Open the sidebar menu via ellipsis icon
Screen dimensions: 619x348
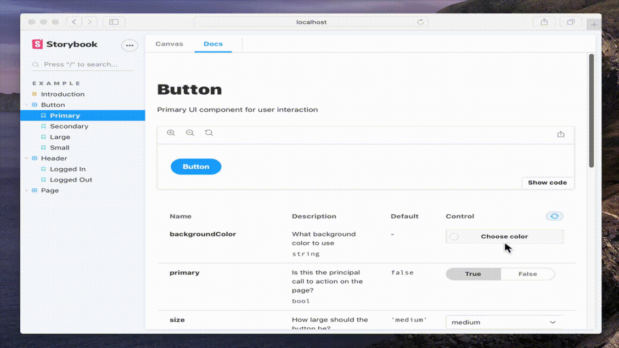click(130, 45)
